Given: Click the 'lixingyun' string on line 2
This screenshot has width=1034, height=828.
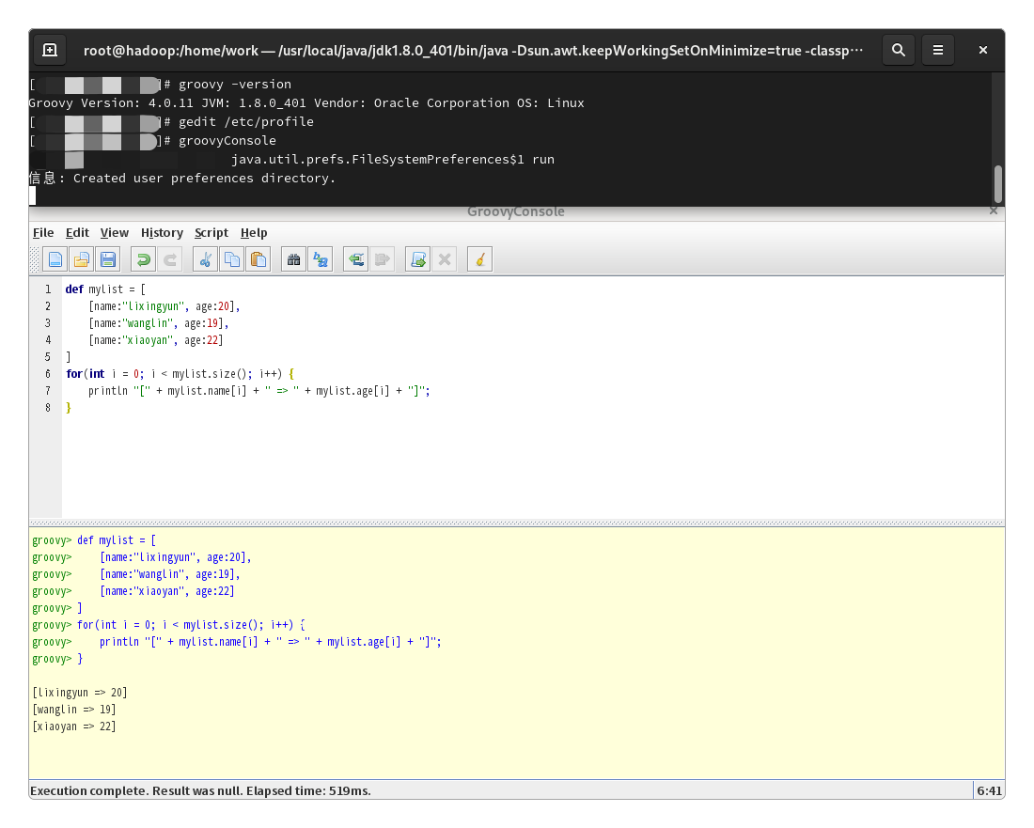Looking at the screenshot, I should [154, 305].
